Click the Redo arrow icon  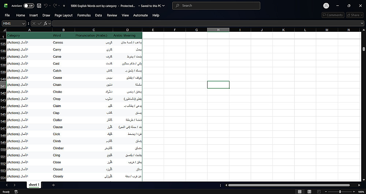[55, 5]
